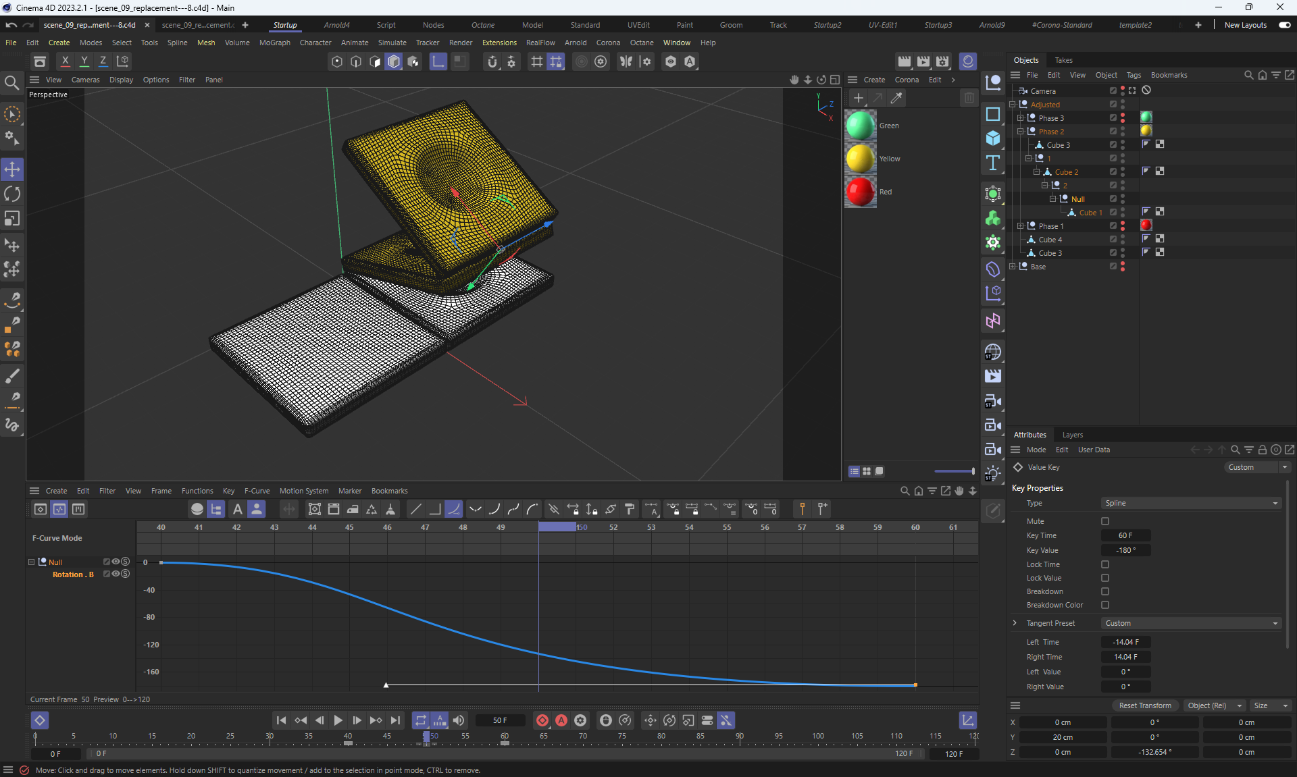
Task: Add a Text spline object icon
Action: [x=992, y=163]
